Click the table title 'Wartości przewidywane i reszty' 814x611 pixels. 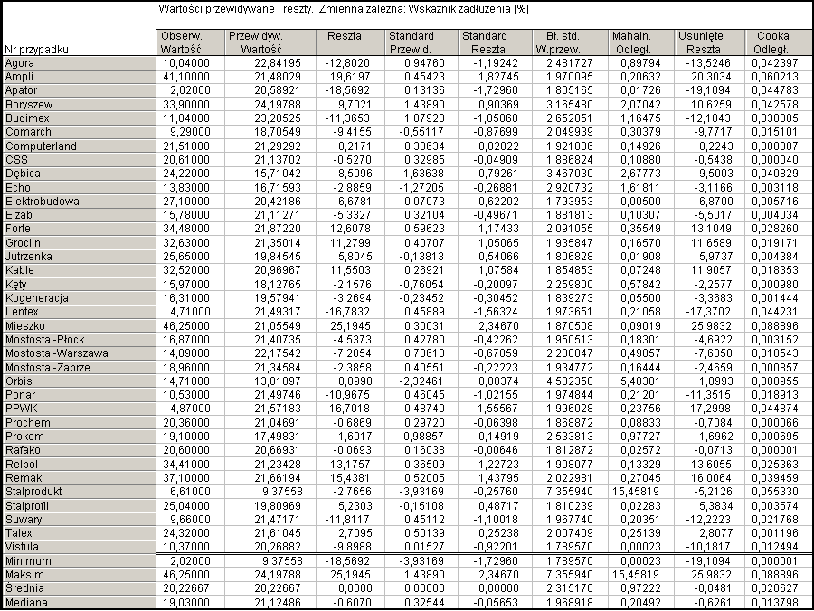[x=235, y=9]
